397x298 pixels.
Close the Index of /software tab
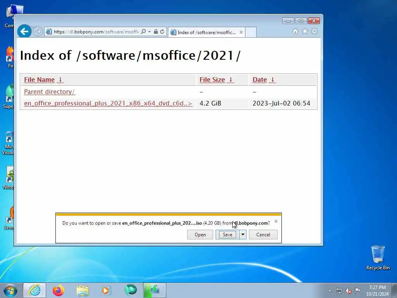coord(241,32)
